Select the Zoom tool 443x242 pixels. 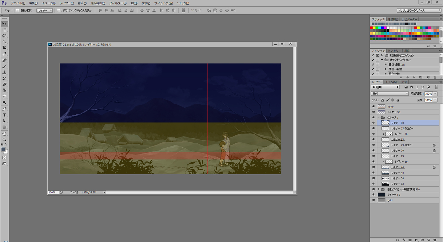point(4,140)
